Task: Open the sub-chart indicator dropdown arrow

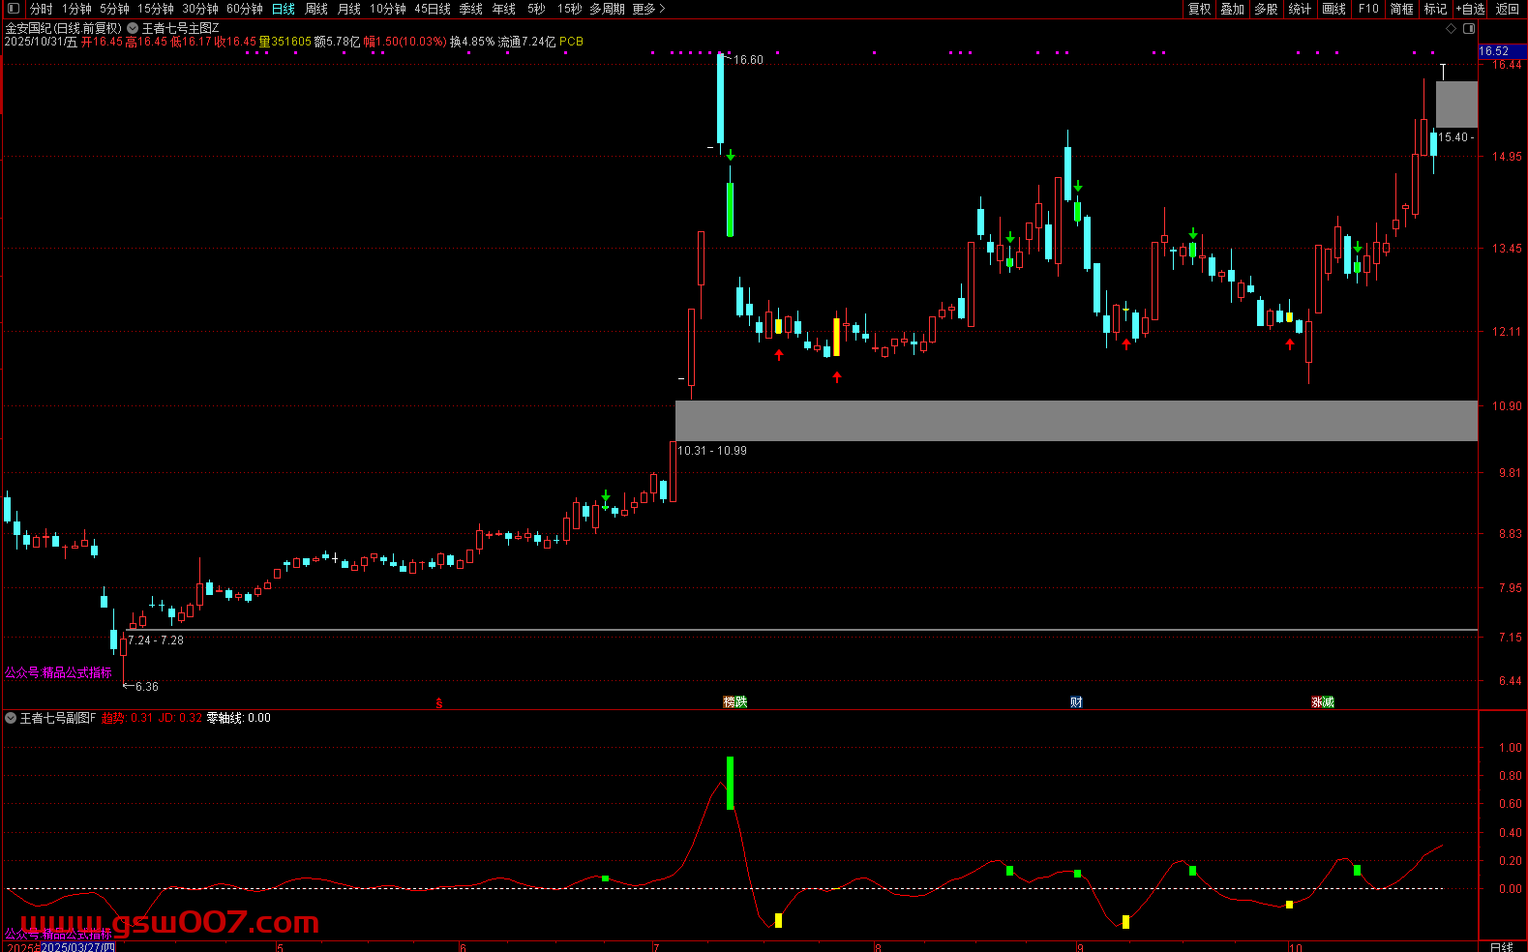Action: coord(11,718)
